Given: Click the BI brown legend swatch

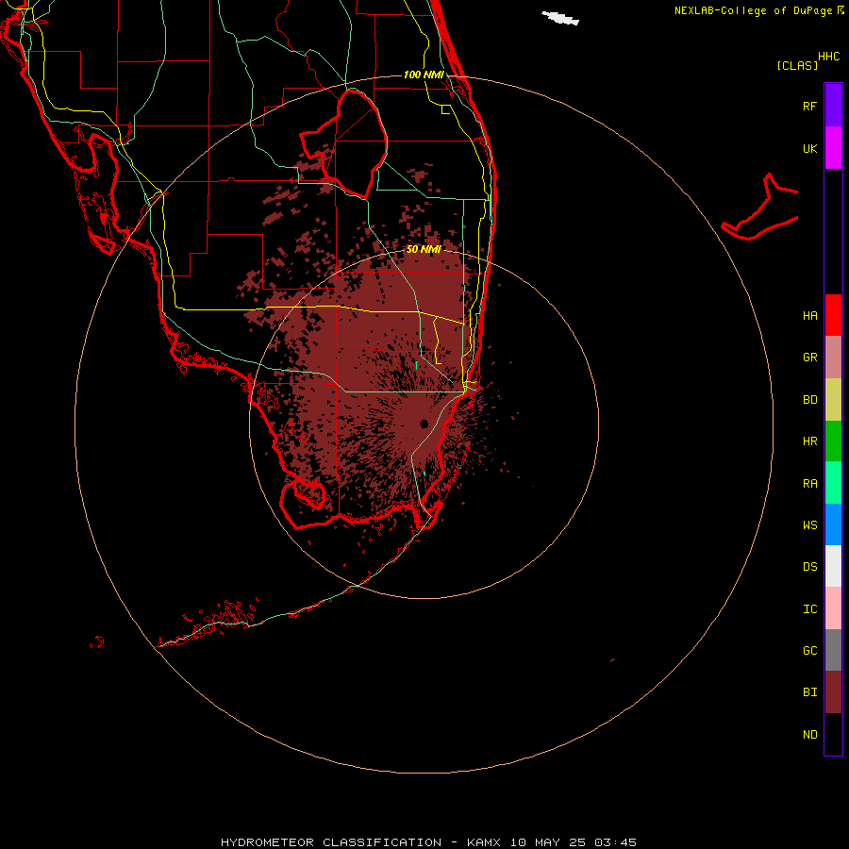Looking at the screenshot, I should pyautogui.click(x=833, y=691).
